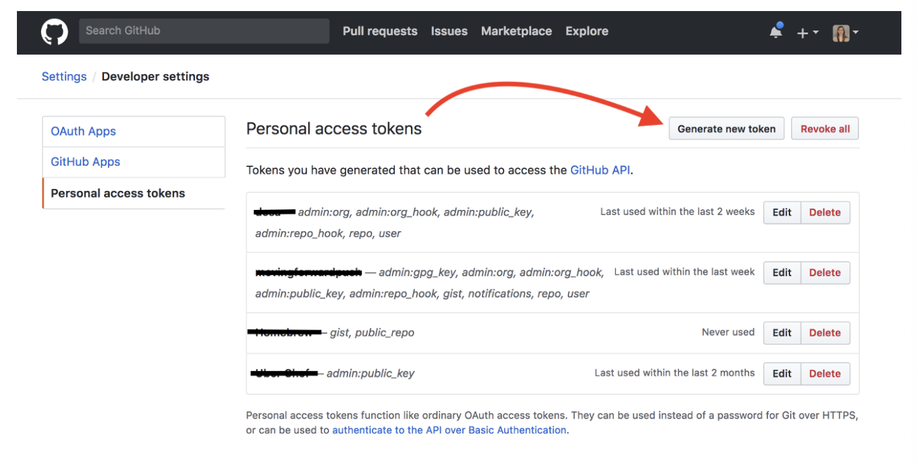Viewport: 917px width, 464px height.
Task: Edit token last used within the last week
Action: (782, 273)
